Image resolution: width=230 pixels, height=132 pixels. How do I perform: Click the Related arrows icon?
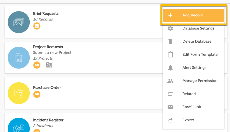(x=170, y=94)
